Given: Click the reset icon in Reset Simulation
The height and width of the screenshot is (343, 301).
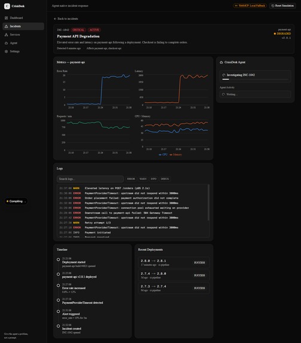Looking at the screenshot, I should [x=273, y=6].
